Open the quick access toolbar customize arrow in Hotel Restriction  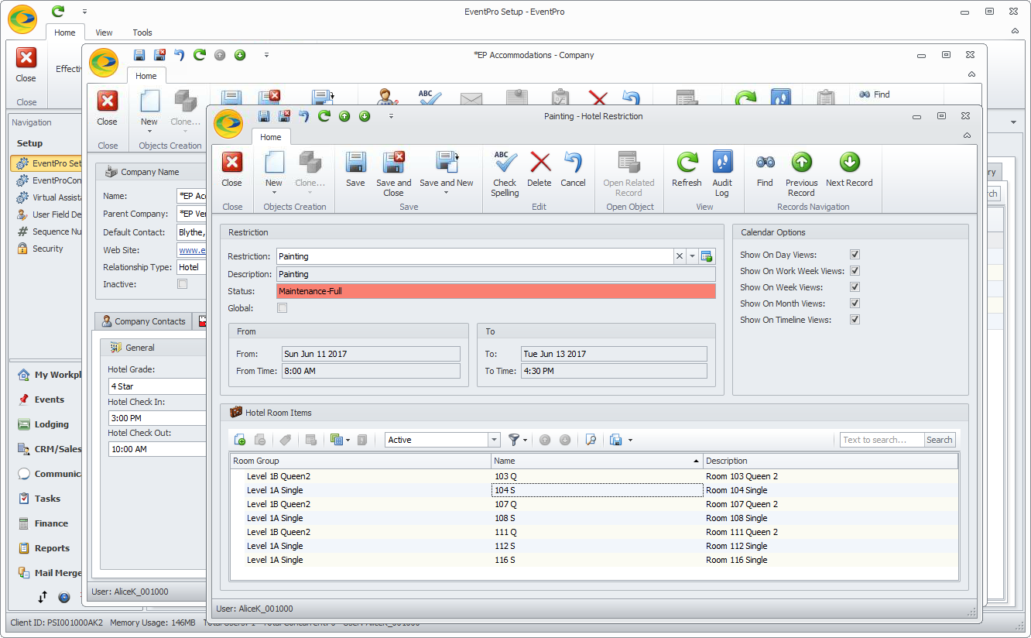392,116
